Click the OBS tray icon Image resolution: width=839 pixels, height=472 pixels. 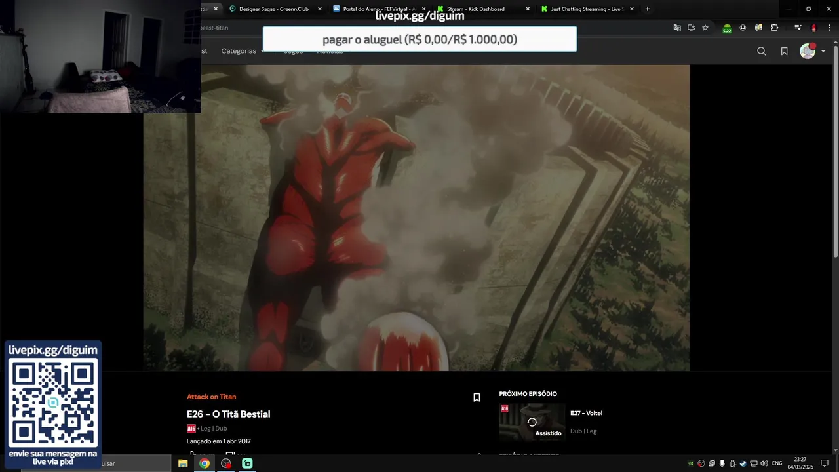[701, 463]
